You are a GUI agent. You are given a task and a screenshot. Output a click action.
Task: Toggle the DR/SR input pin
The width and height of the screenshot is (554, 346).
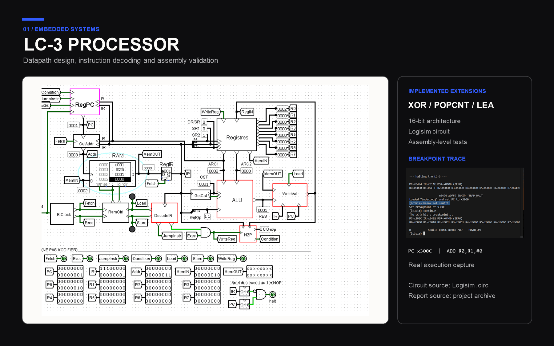pyautogui.click(x=204, y=122)
